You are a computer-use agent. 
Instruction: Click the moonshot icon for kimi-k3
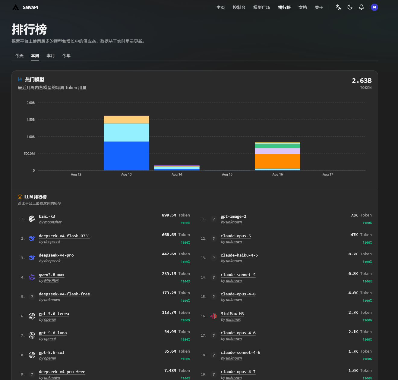(32, 219)
